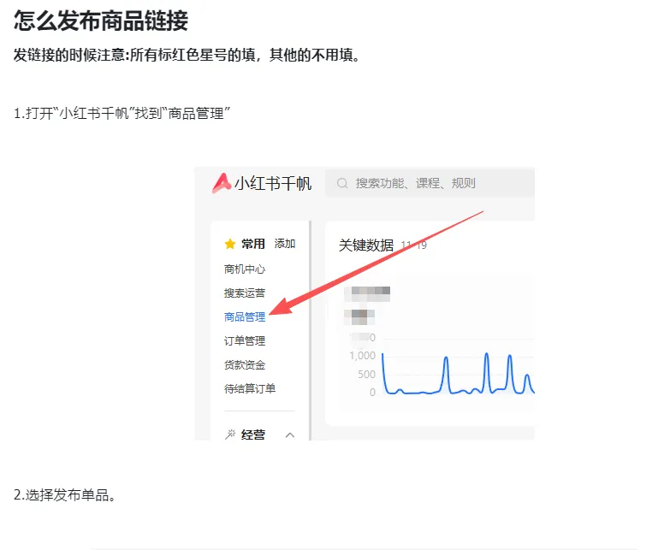Collapse the 经营 section chevron

[x=290, y=435]
